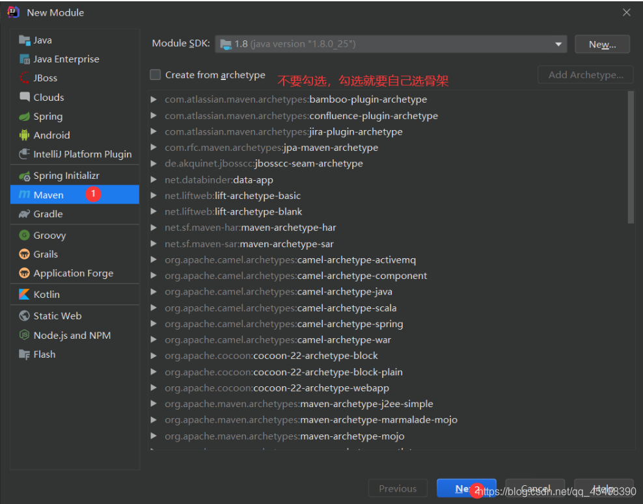This screenshot has width=643, height=504.
Task: Click the Kotlin icon
Action: pyautogui.click(x=25, y=294)
